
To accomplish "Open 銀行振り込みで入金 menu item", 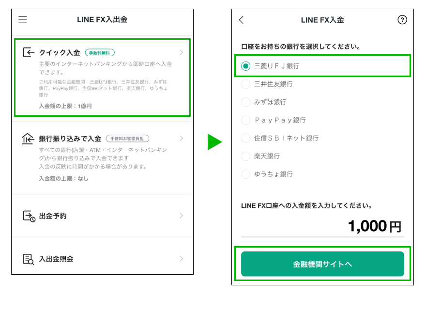I will tap(103, 158).
